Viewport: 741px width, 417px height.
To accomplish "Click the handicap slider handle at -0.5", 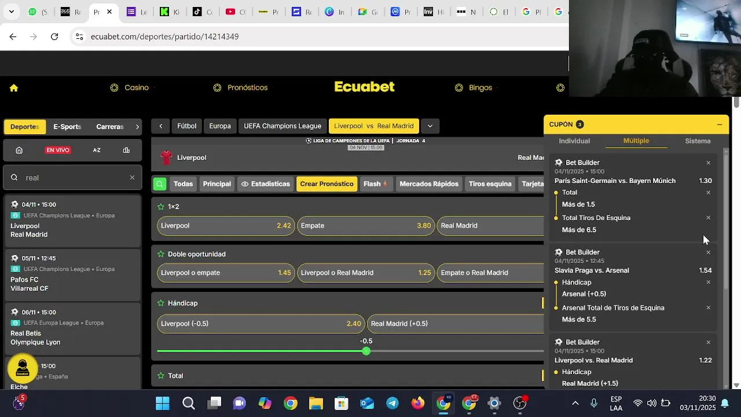I will [366, 351].
